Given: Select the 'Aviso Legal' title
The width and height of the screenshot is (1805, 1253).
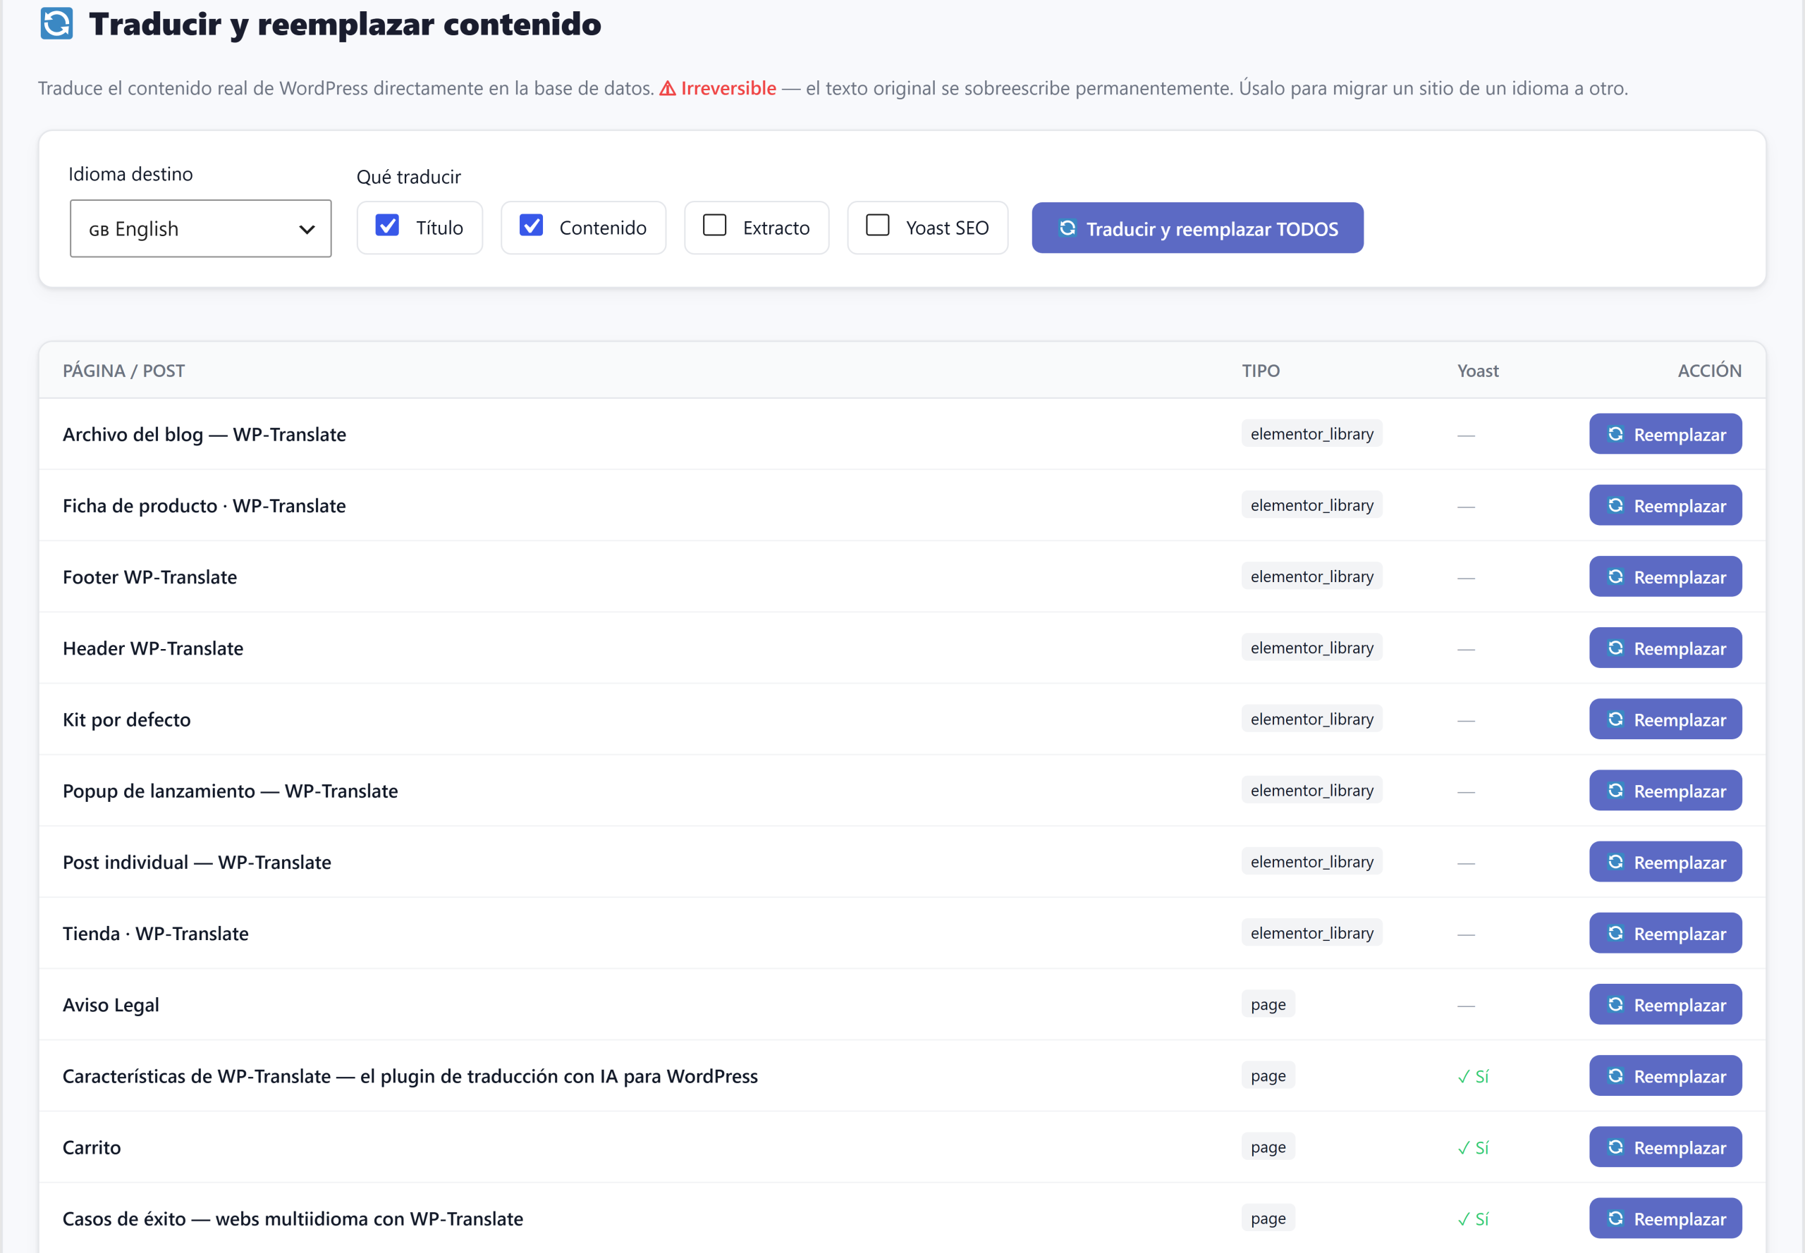Looking at the screenshot, I should click(111, 1005).
